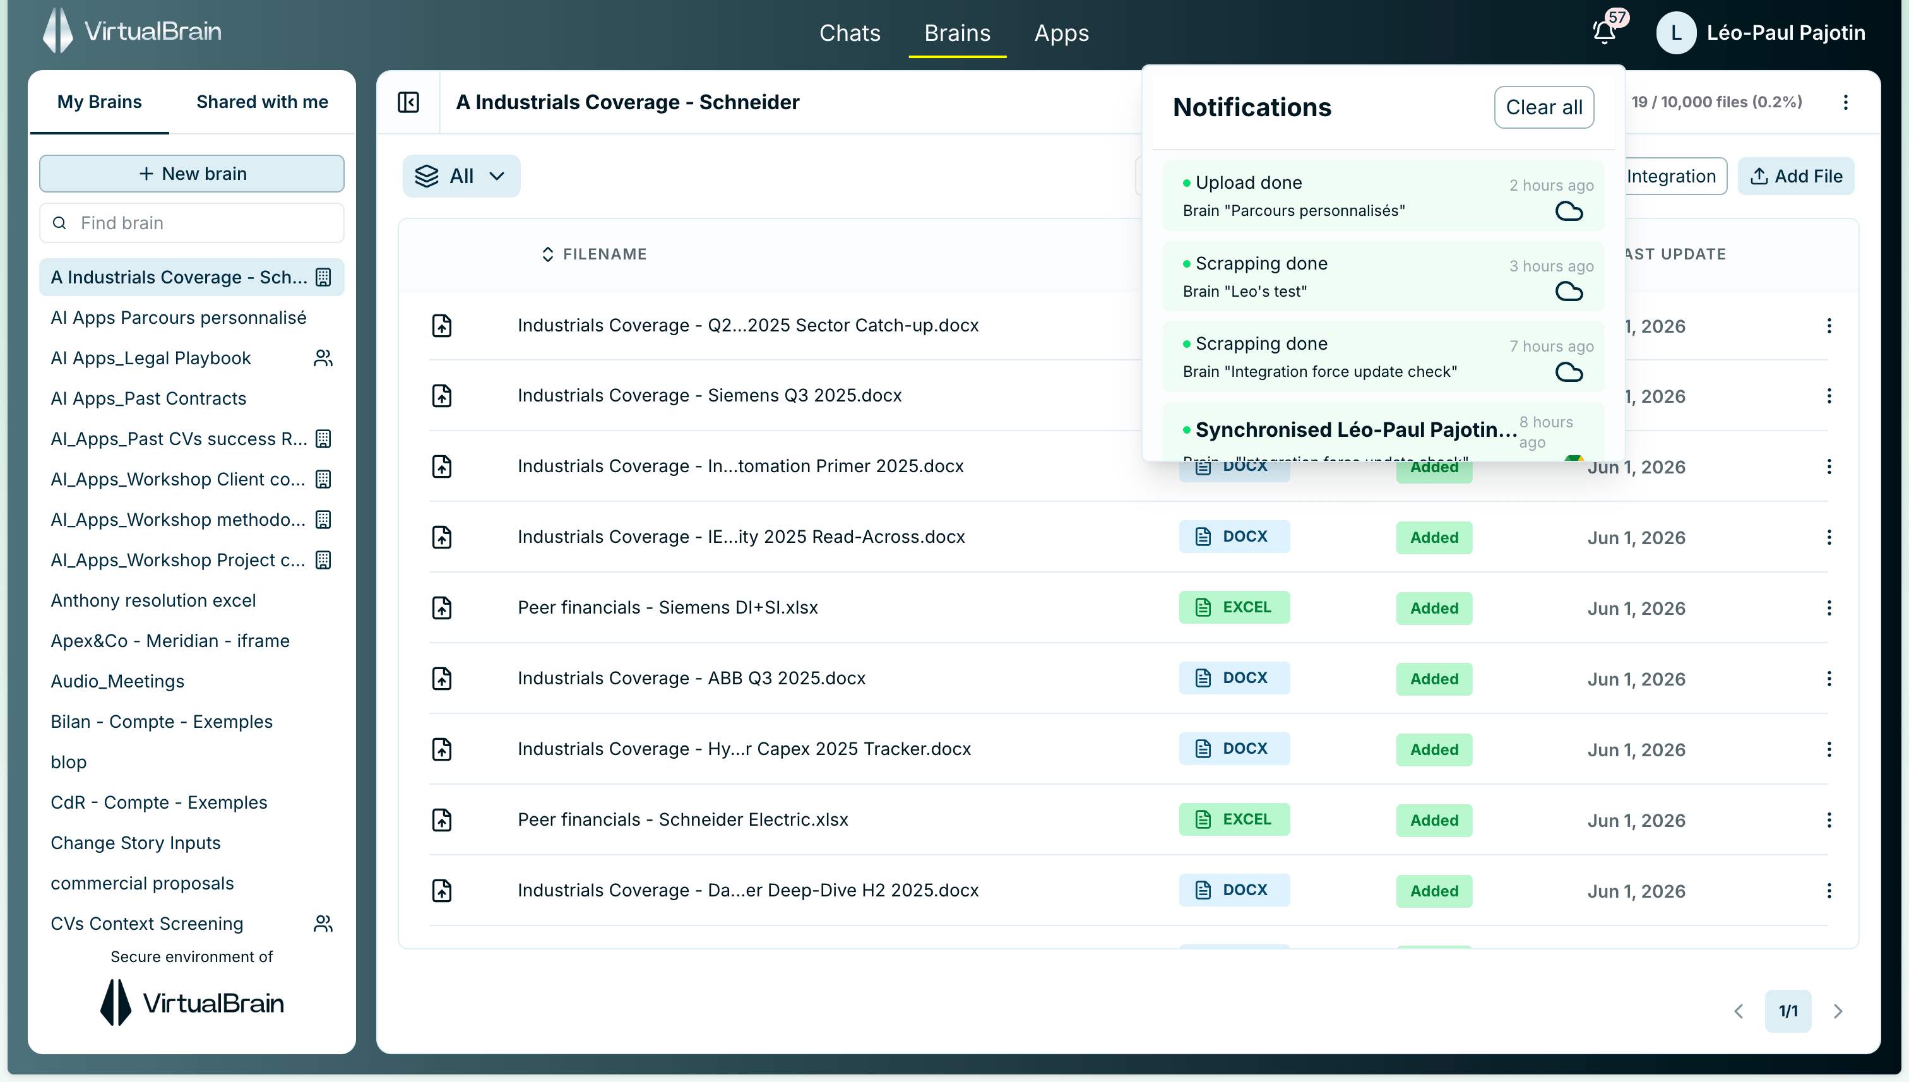The width and height of the screenshot is (1909, 1082).
Task: Open row menu for Schneider Electric.xlsx
Action: pos(1829,819)
